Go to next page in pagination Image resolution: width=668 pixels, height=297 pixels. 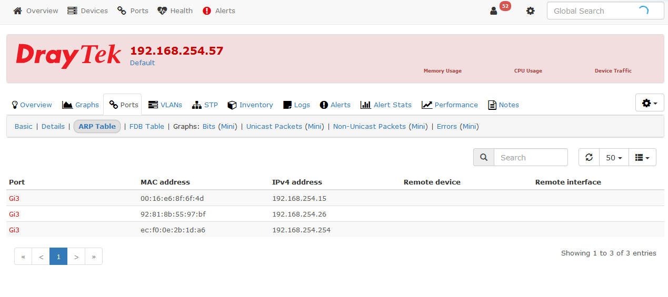76,257
